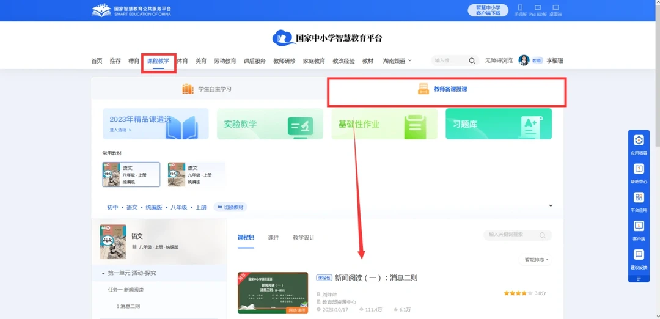
Task: Open the 桌面端 desktop client icon
Action: click(555, 8)
